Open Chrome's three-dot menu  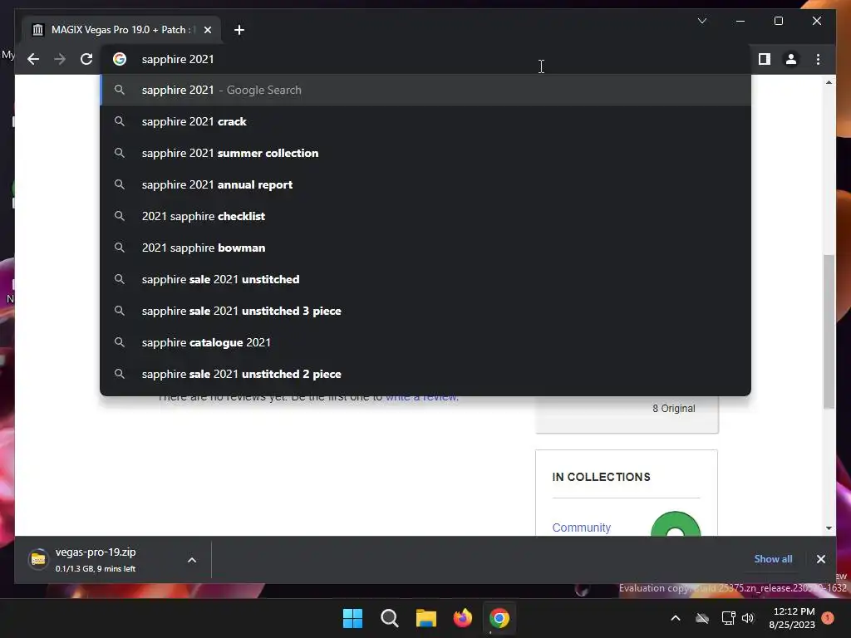(818, 59)
